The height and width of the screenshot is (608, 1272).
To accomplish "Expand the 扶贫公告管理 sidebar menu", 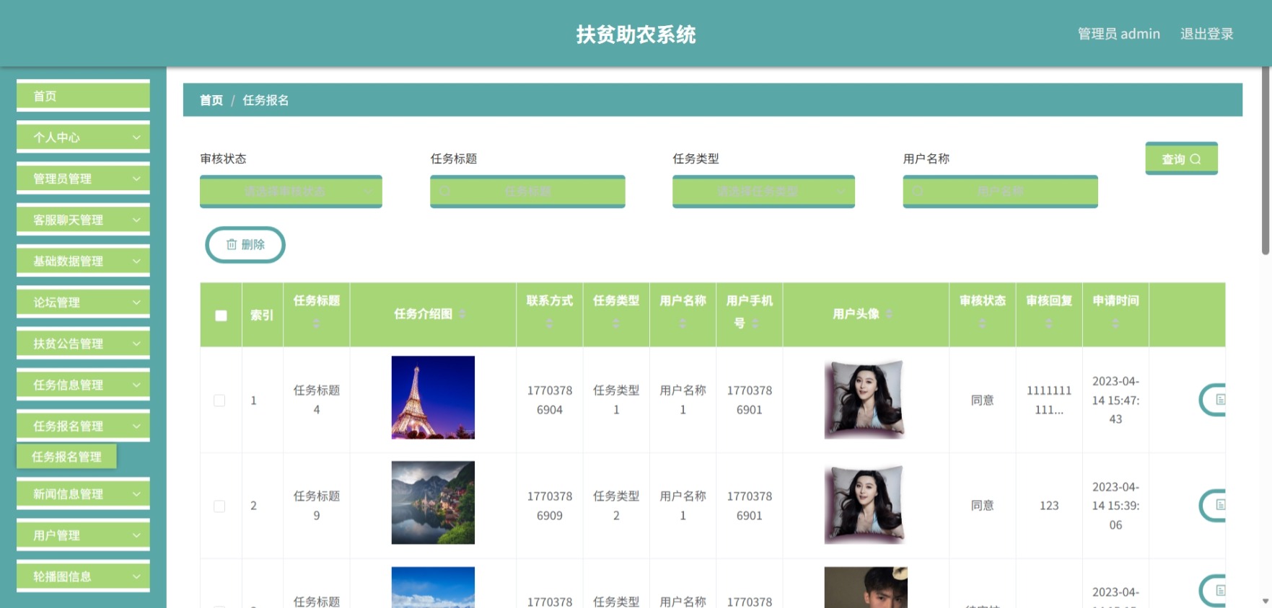I will 83,344.
